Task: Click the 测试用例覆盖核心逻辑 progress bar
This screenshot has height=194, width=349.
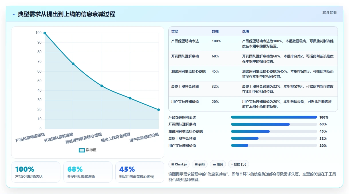Action: pyautogui.click(x=274, y=131)
